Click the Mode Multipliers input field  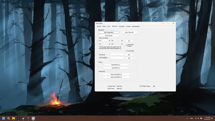117,58
